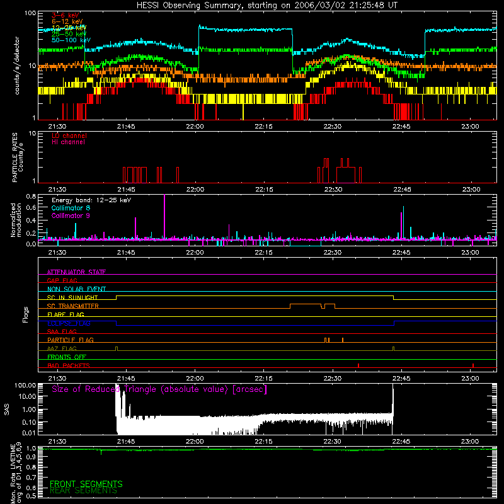
Task: Click the FRONTS_OFF flag label
Action: tap(67, 357)
